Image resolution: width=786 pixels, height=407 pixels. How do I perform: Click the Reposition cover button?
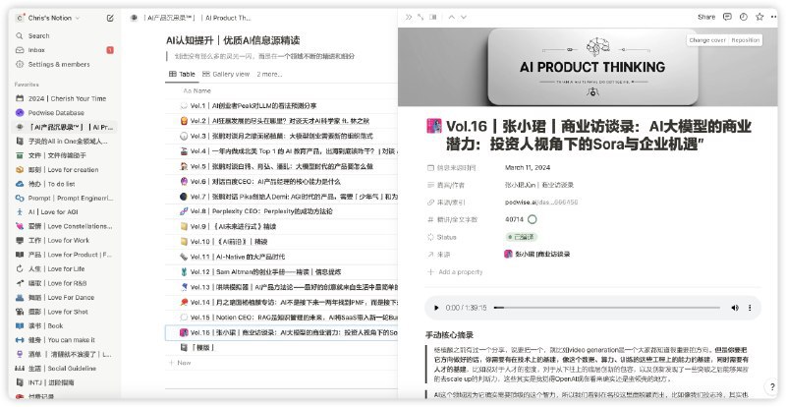point(746,40)
